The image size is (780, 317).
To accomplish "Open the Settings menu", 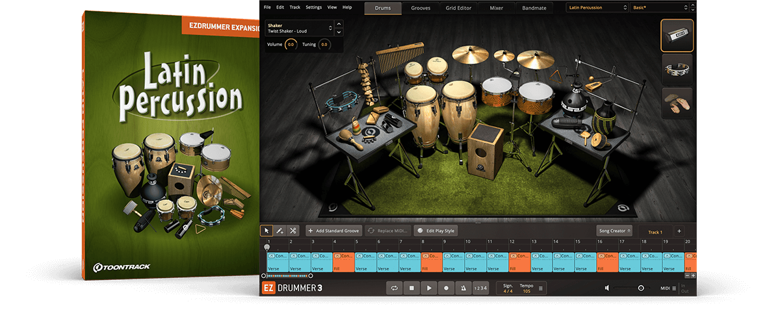I will (x=313, y=7).
